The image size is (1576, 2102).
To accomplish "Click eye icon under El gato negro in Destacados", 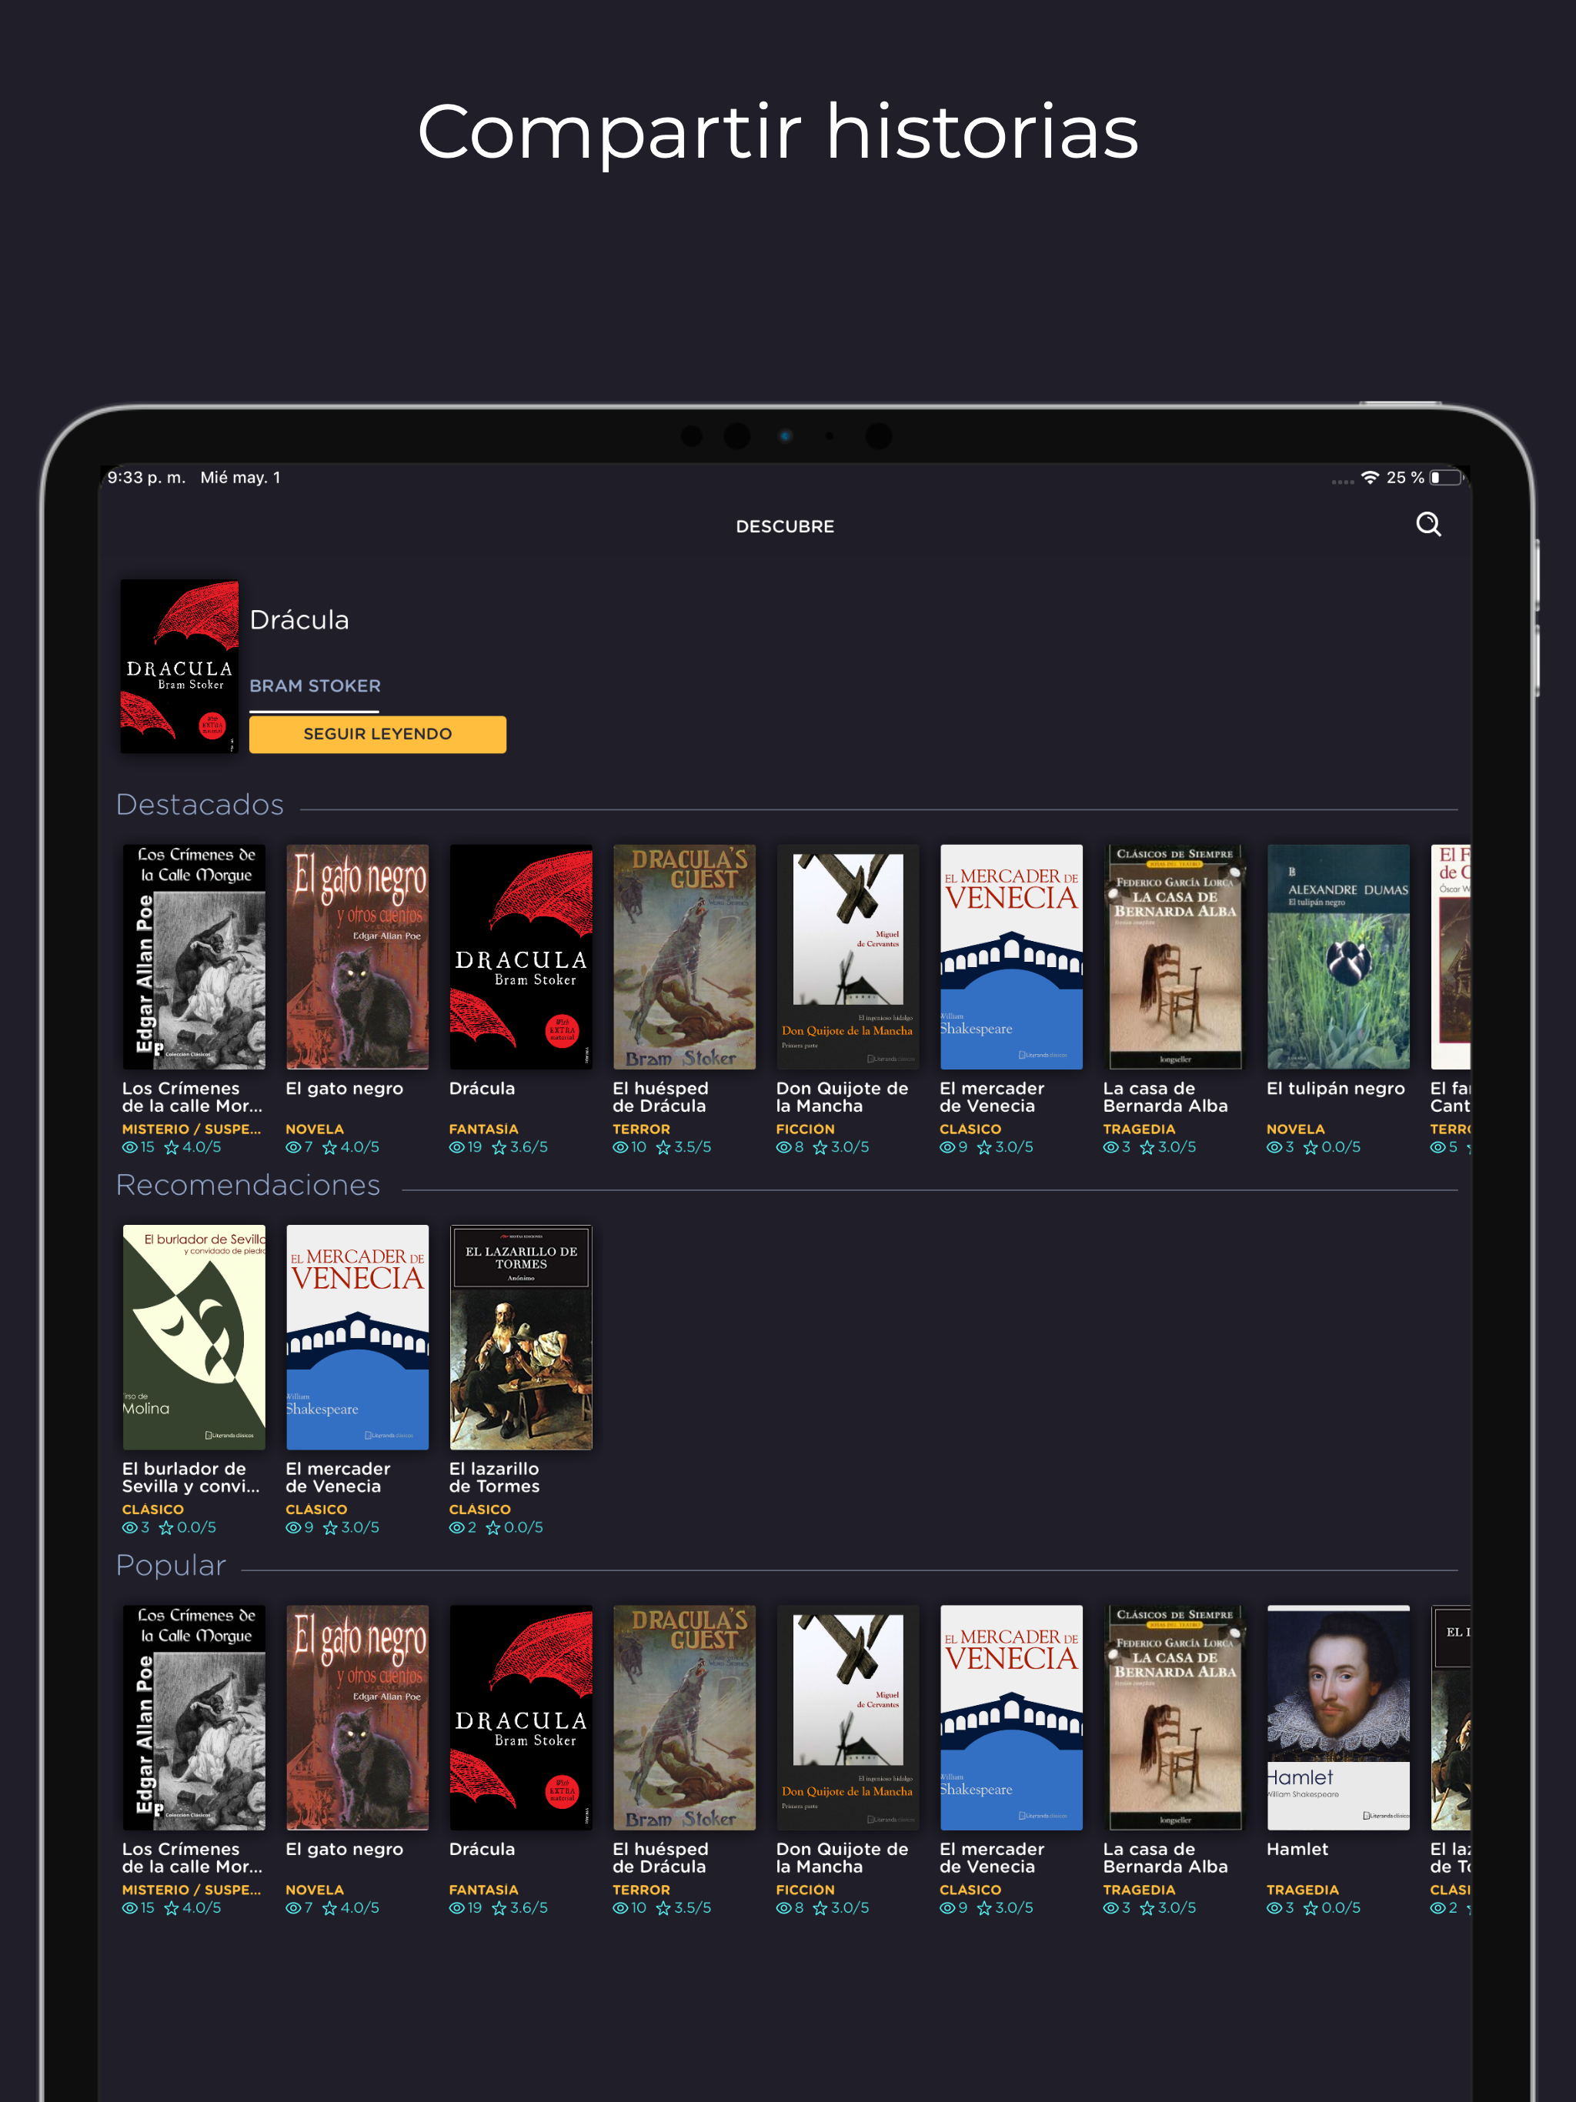I will tap(294, 1147).
